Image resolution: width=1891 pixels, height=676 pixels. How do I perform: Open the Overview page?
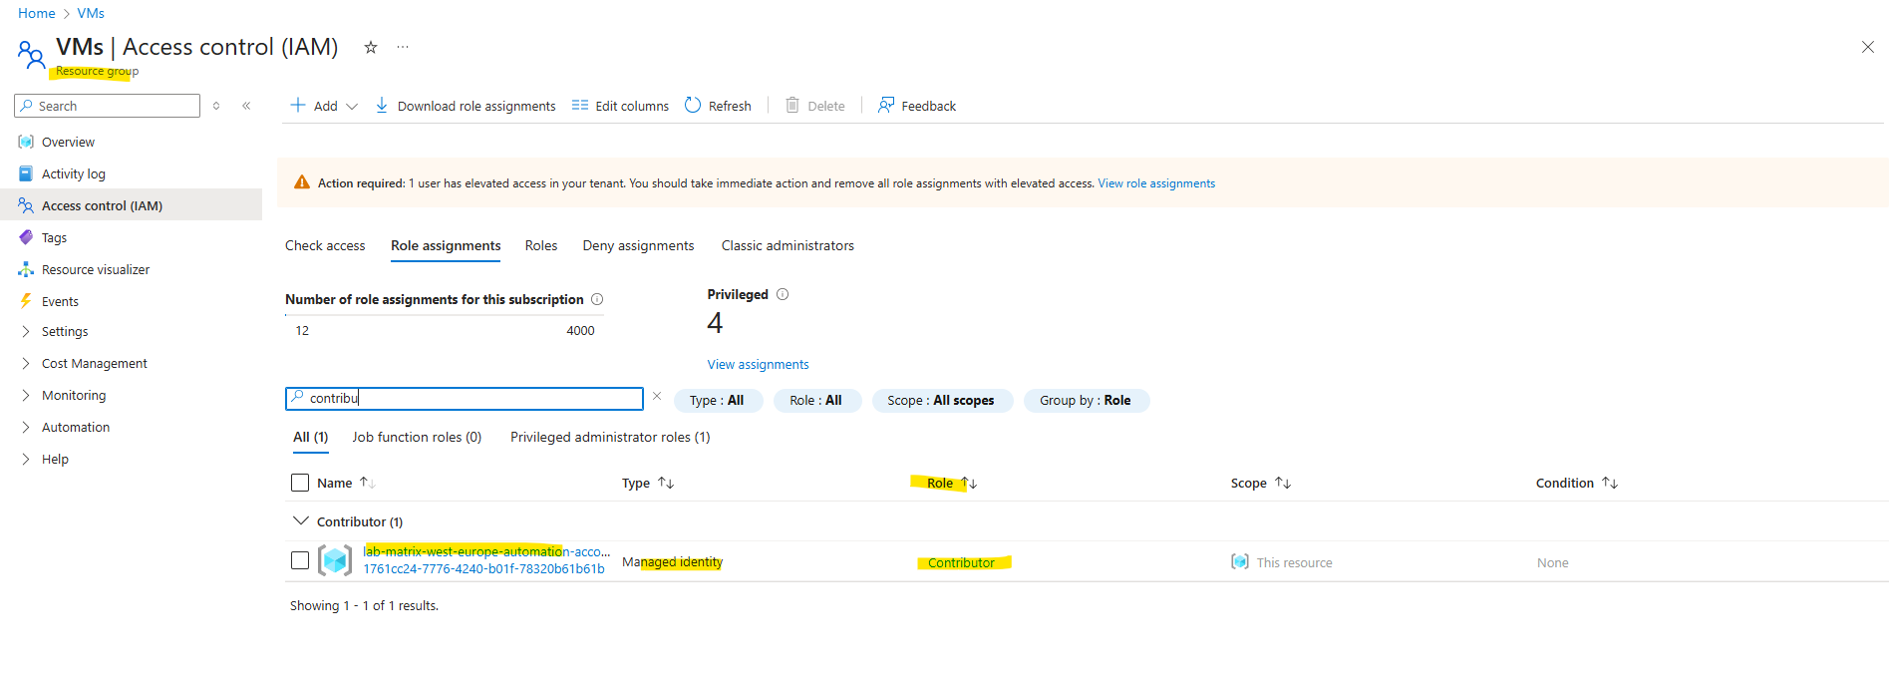pos(68,143)
